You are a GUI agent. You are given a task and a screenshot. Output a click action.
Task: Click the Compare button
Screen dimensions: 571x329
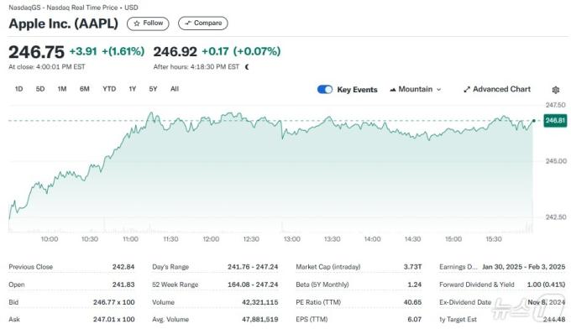(203, 23)
